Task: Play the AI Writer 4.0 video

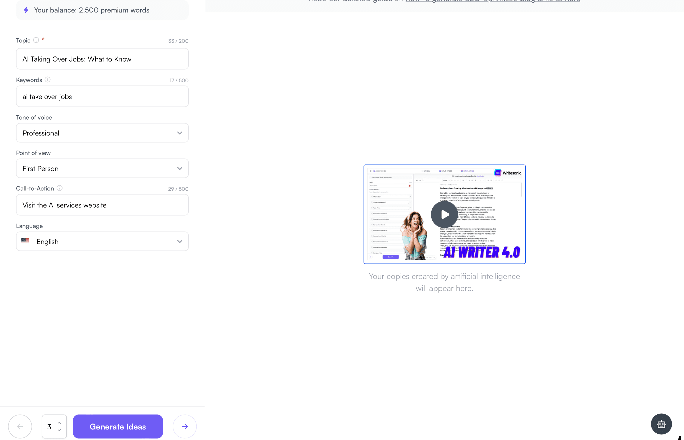Action: point(444,214)
